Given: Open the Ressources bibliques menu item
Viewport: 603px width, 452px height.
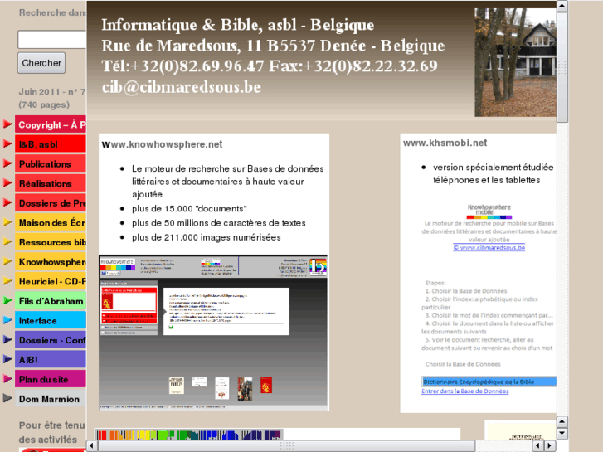Looking at the screenshot, I should [x=51, y=242].
